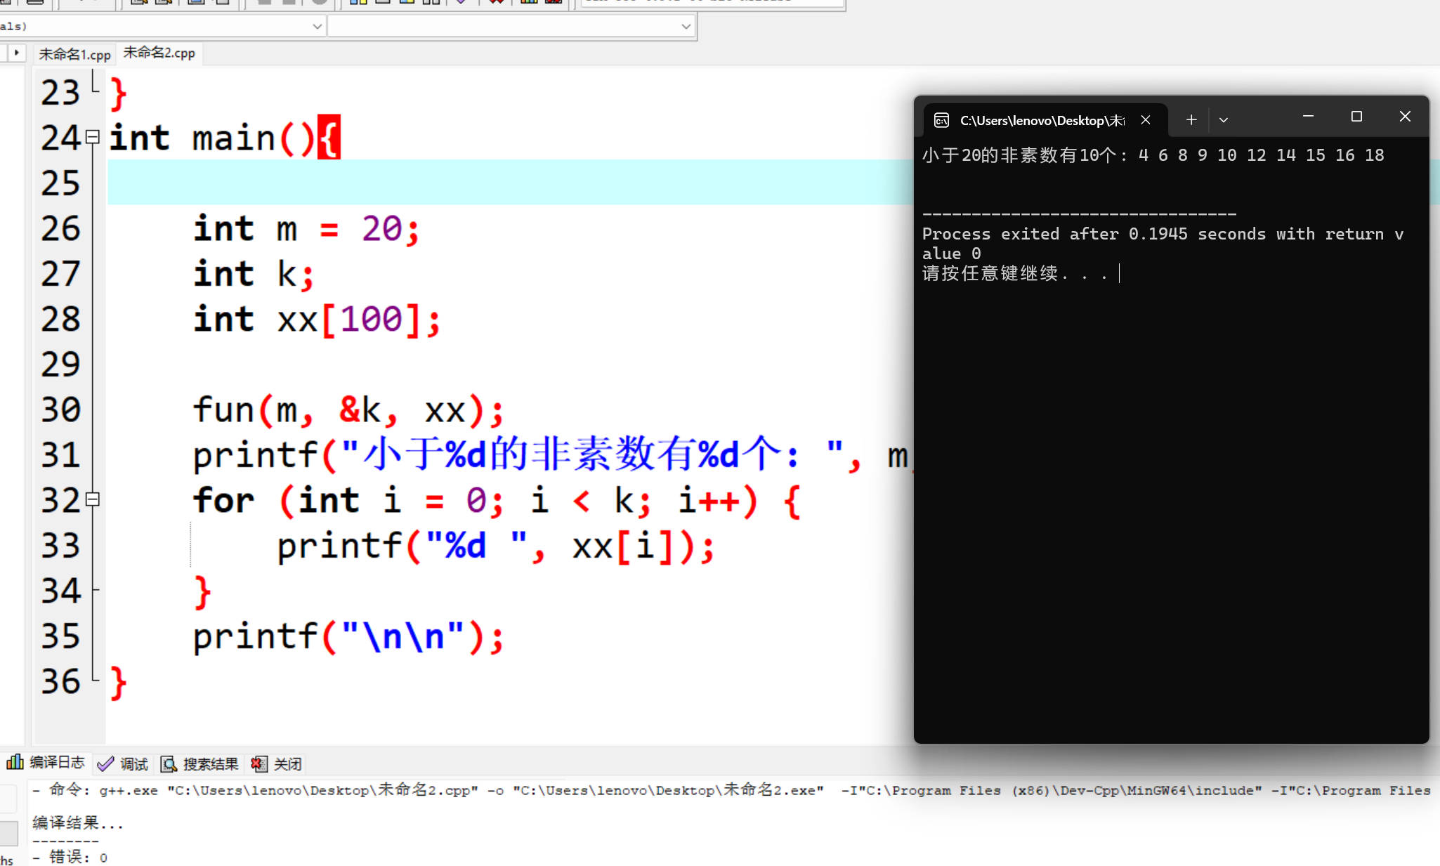Switch to the 未命名1.cpp file tab
The height and width of the screenshot is (866, 1440).
tap(74, 54)
